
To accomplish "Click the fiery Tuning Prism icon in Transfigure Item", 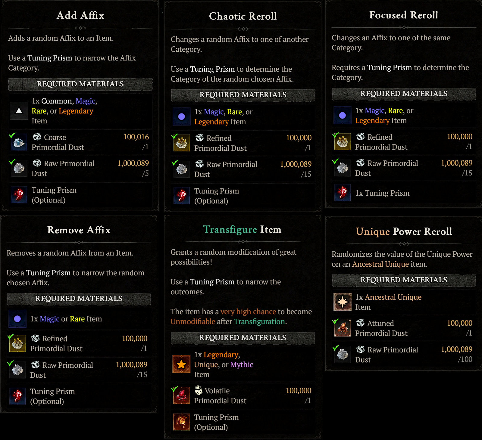I will coord(181,422).
